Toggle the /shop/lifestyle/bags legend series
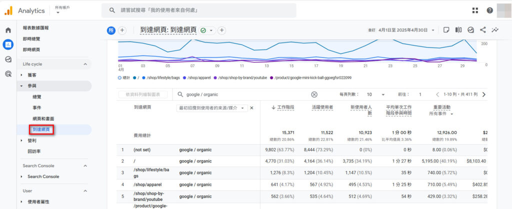Screen dimensions: 512x209 (162, 78)
